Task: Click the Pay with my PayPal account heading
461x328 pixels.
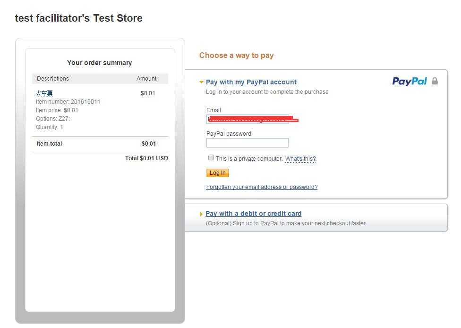Action: click(x=251, y=82)
